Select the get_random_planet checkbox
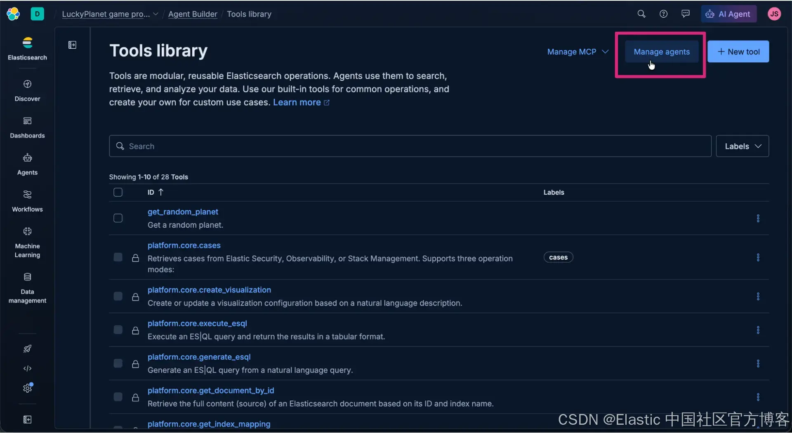Screen dimensions: 792x433 (x=118, y=218)
